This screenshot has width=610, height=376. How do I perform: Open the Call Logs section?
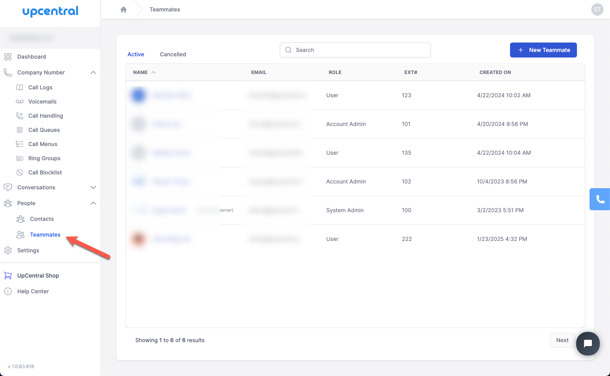click(40, 87)
